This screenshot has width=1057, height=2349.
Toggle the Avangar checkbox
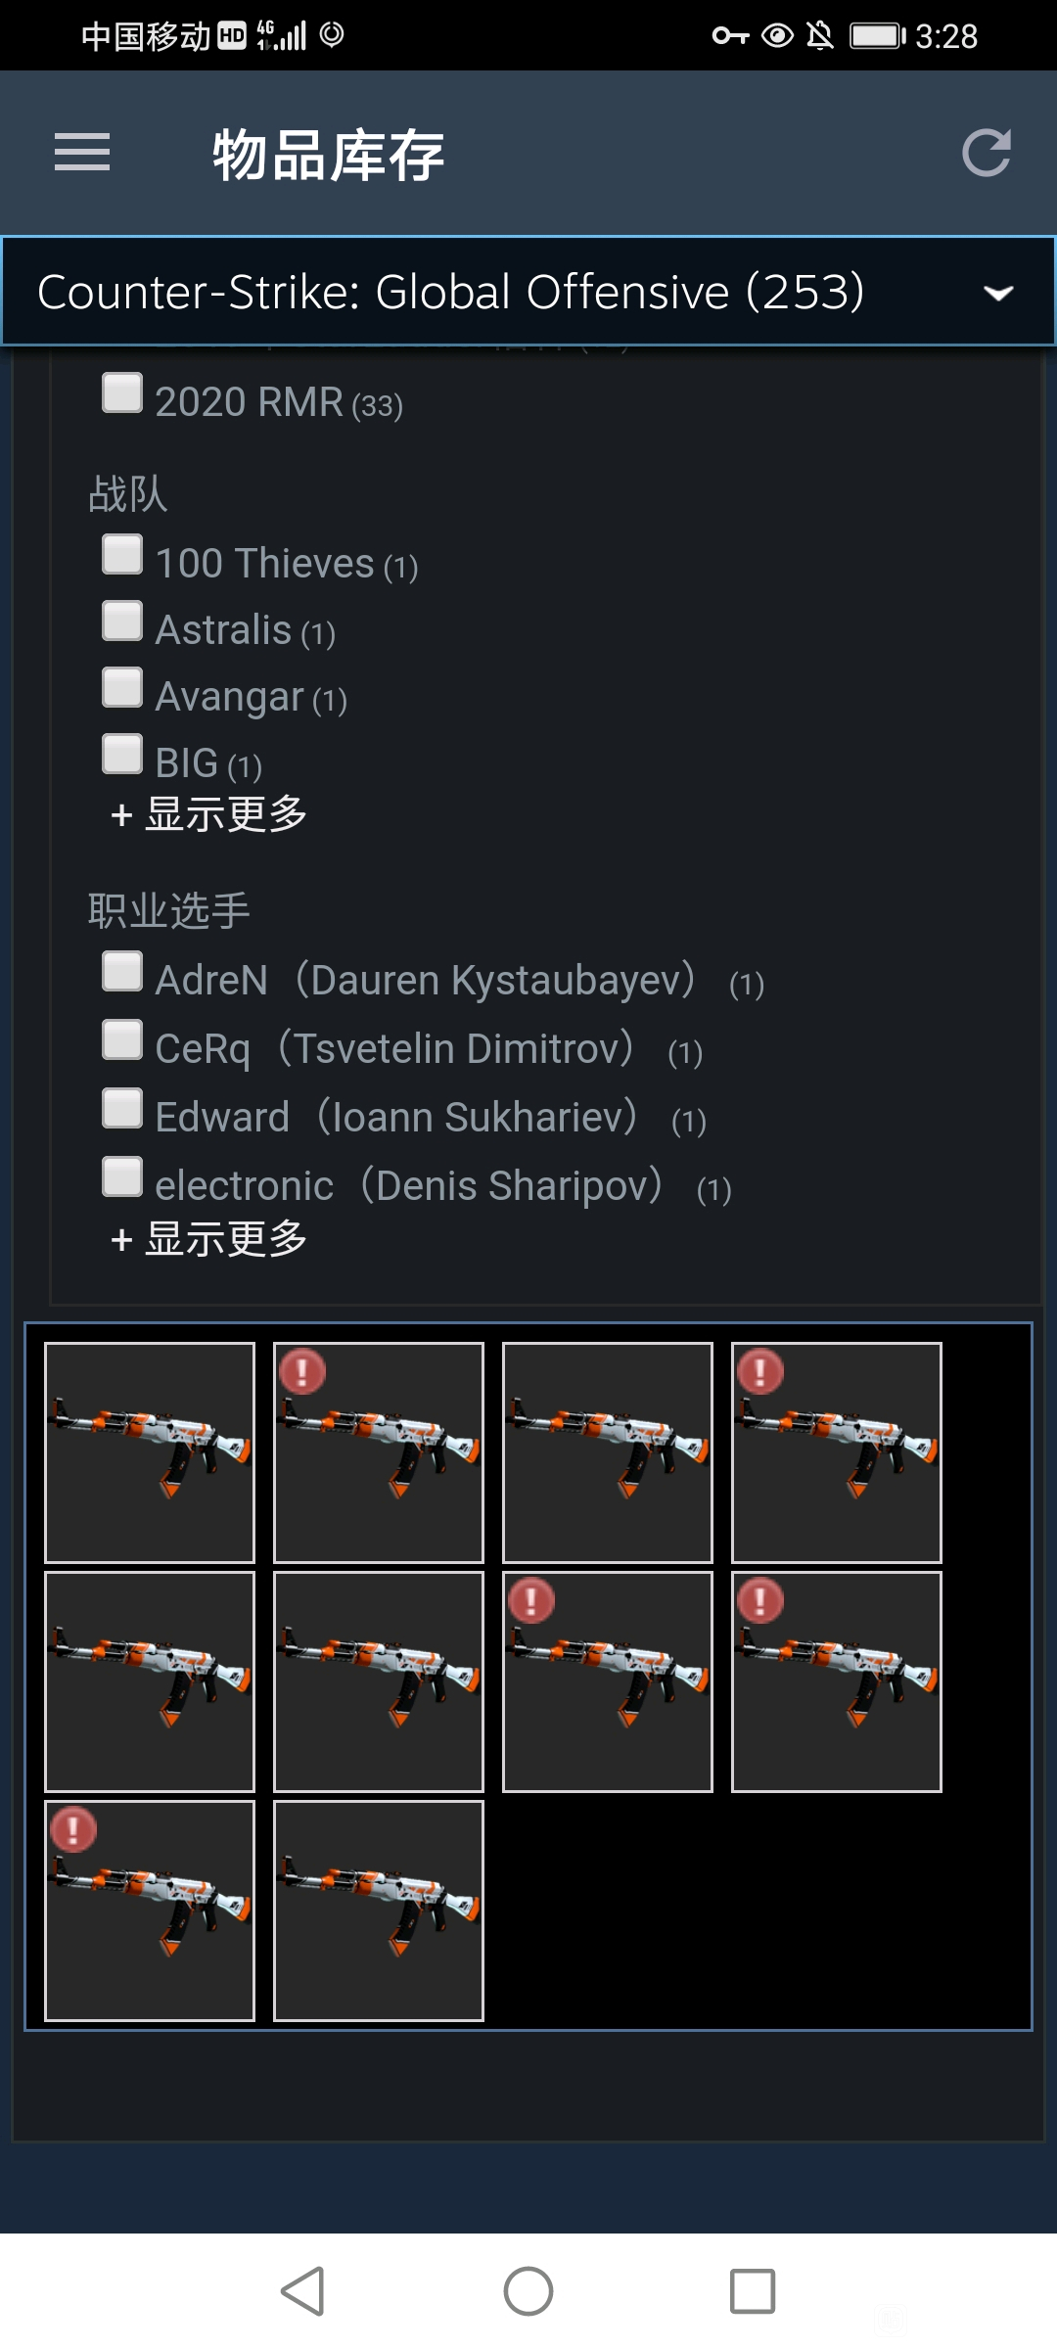tap(122, 687)
